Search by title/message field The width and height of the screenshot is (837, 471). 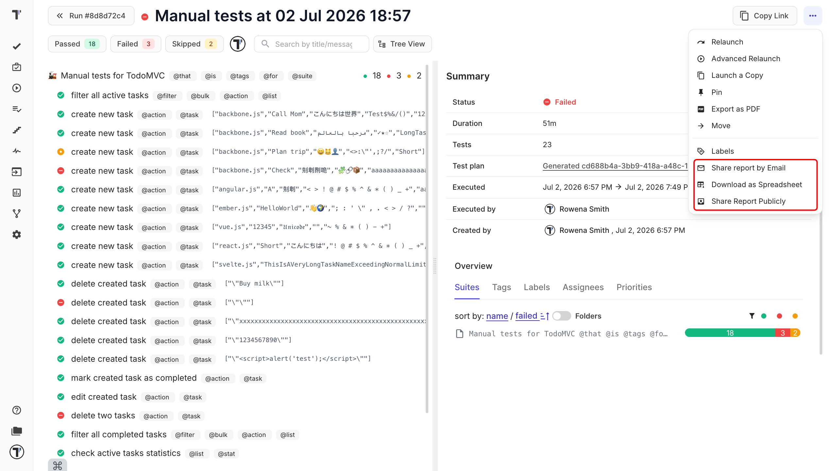click(312, 44)
